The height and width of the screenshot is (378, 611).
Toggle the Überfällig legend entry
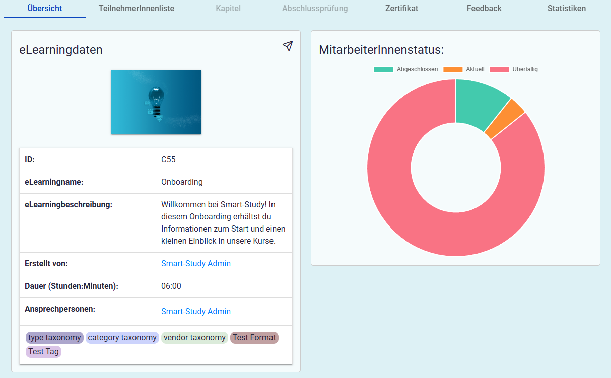point(514,69)
